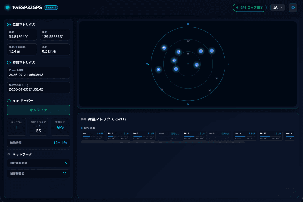Click the 稼働時間 12m 16s row
This screenshot has width=303, height=202.
(38, 143)
